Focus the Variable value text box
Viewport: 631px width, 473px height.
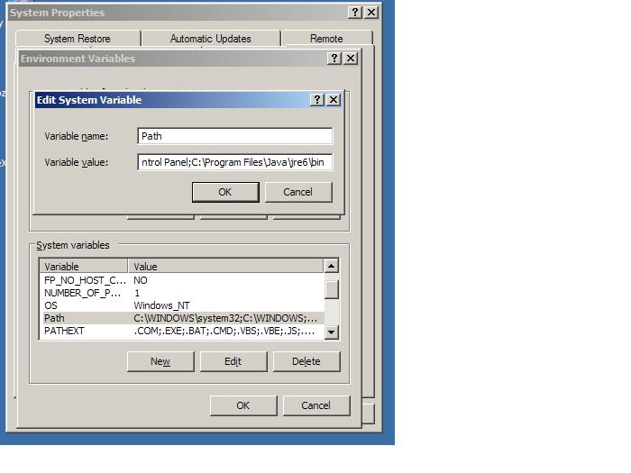(234, 162)
